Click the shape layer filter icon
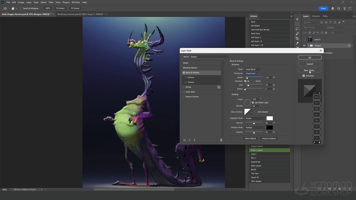 [x=335, y=22]
